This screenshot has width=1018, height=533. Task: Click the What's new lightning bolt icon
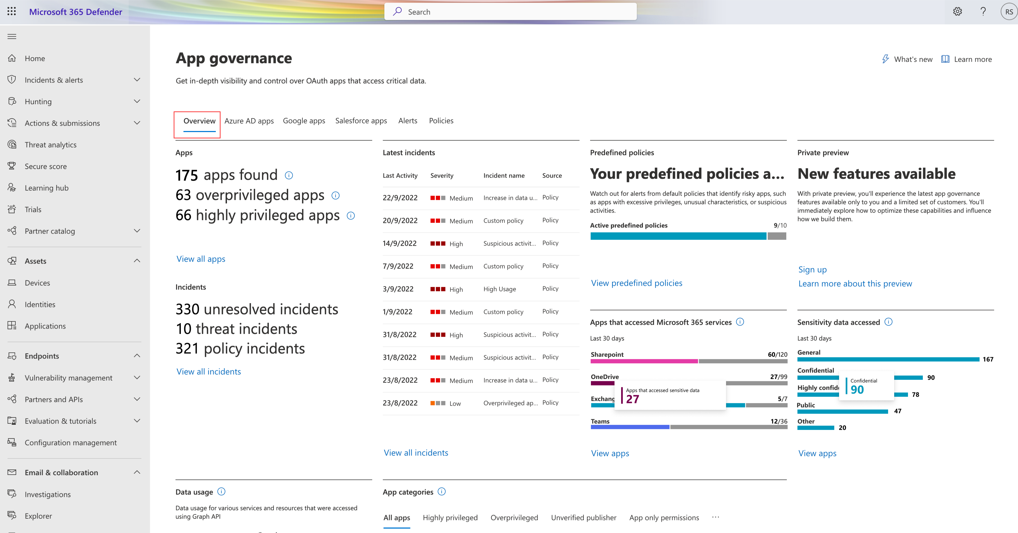coord(885,59)
